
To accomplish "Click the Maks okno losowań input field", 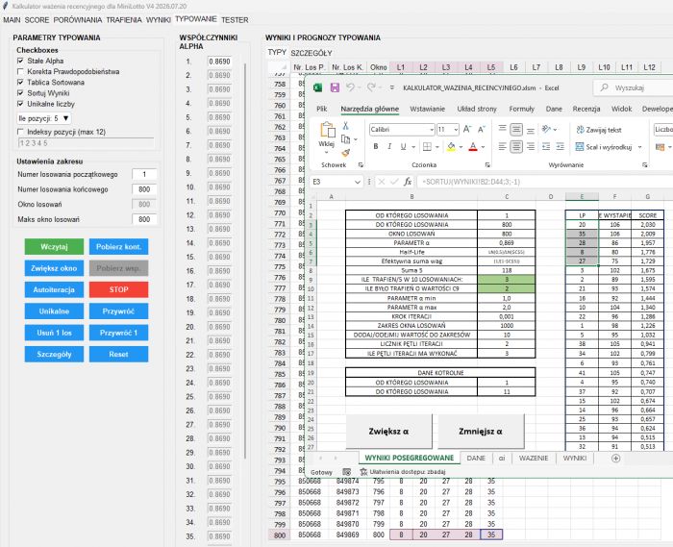I will click(x=144, y=219).
